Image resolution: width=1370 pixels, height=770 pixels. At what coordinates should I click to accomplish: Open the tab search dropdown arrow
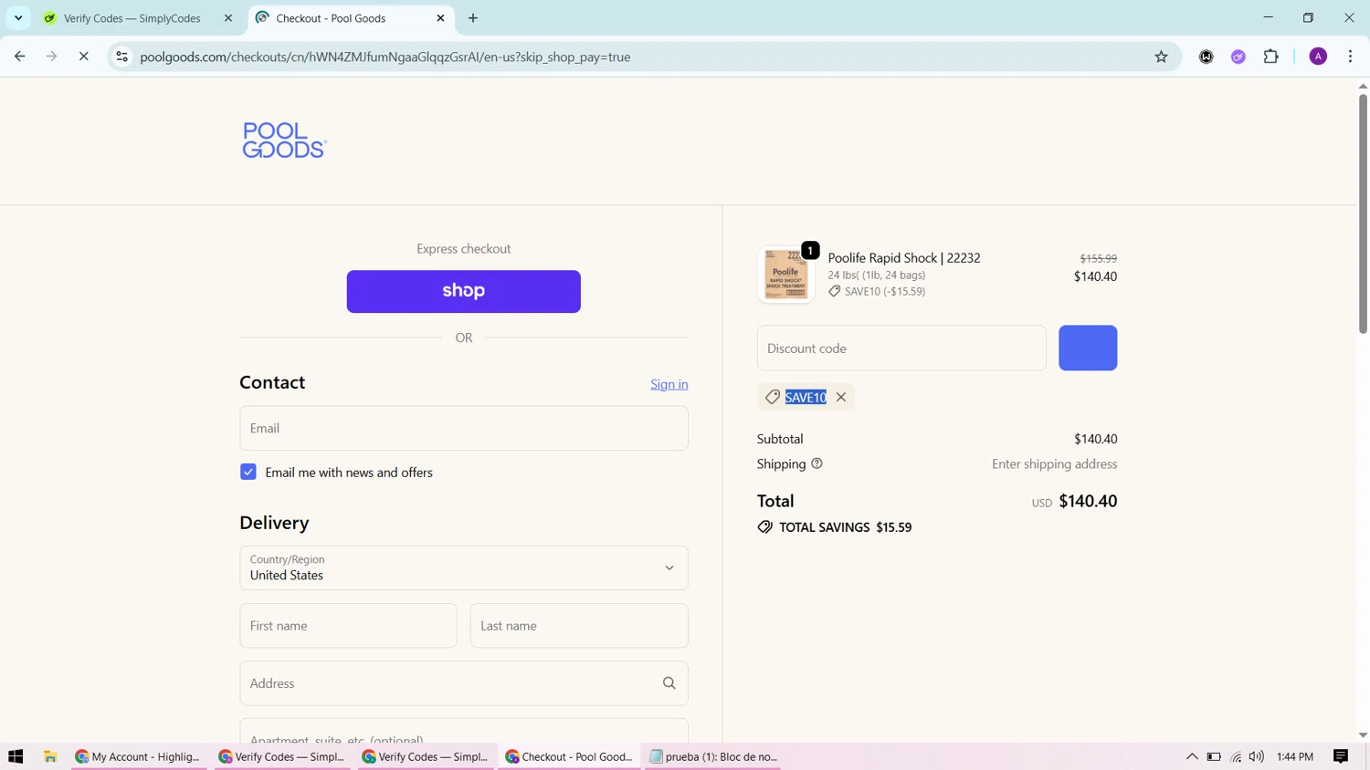(x=18, y=18)
